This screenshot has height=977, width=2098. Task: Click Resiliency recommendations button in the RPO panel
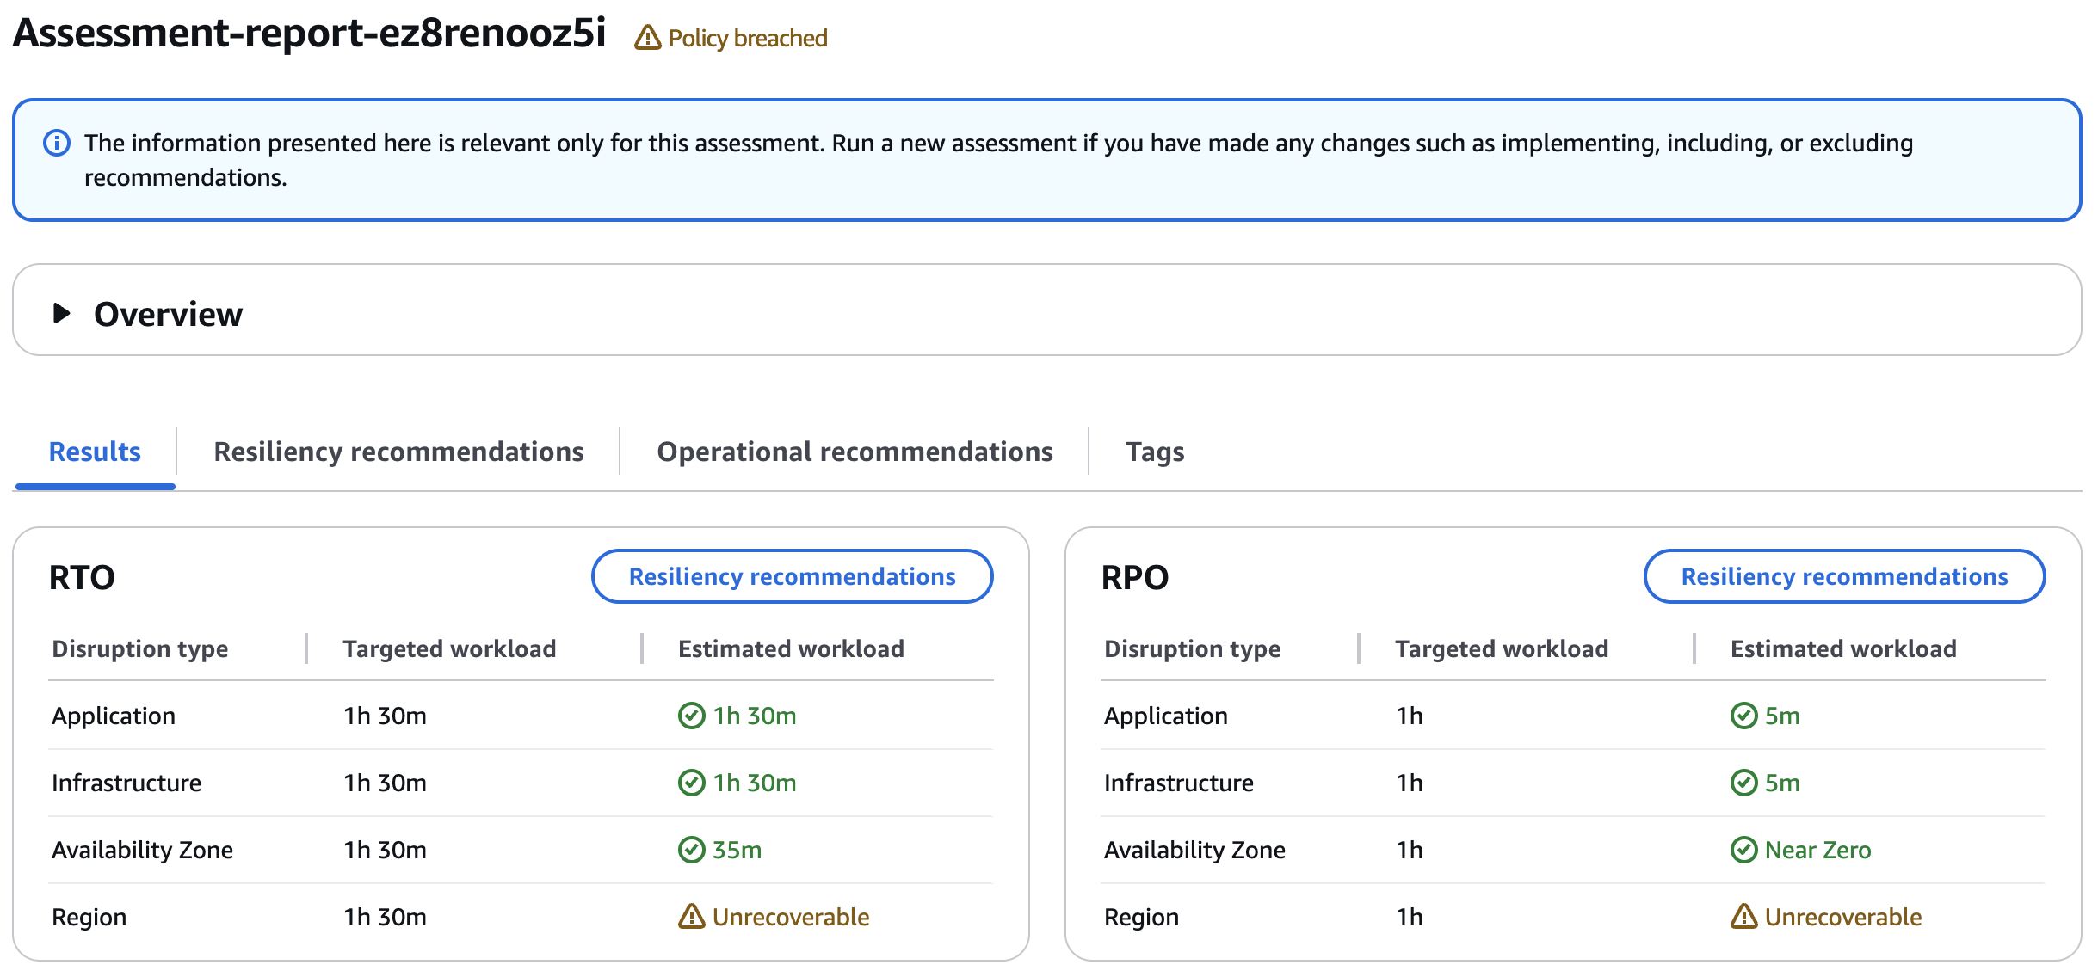coord(1844,576)
